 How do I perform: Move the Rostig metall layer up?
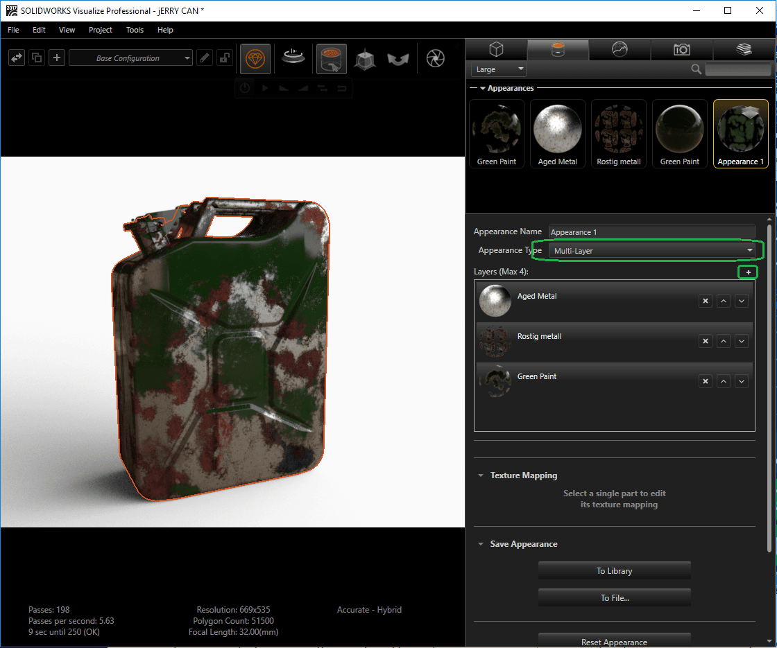[724, 342]
